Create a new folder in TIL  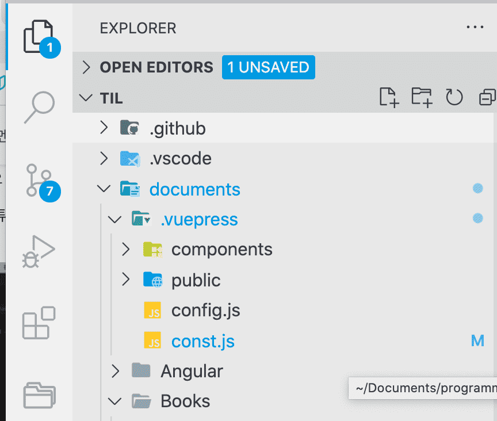coord(422,97)
